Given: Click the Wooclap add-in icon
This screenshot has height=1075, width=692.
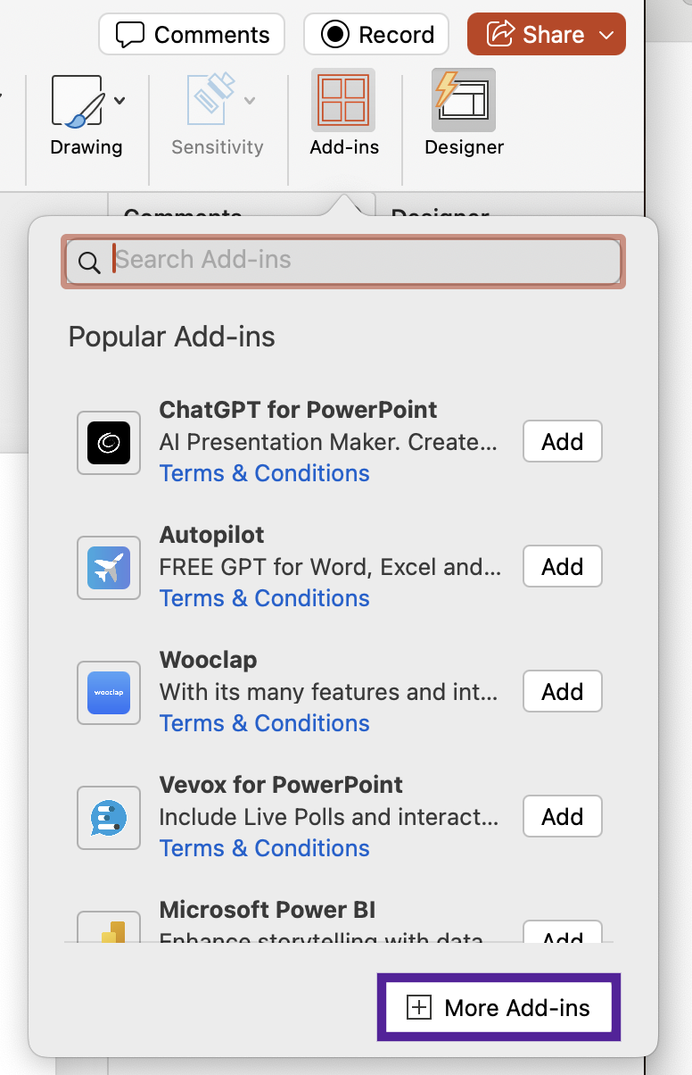Looking at the screenshot, I should coord(109,693).
